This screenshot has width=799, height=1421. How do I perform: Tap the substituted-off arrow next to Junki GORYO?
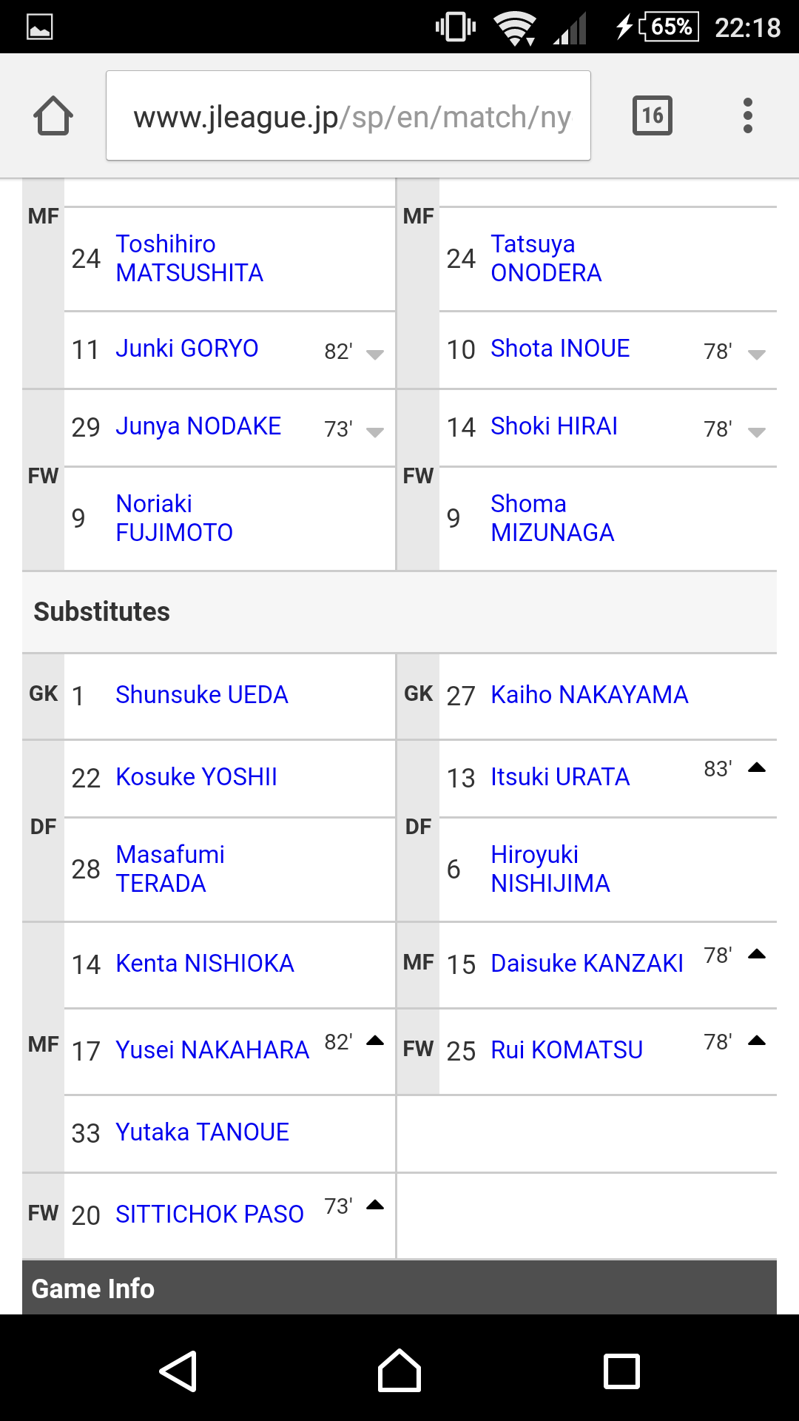375,355
